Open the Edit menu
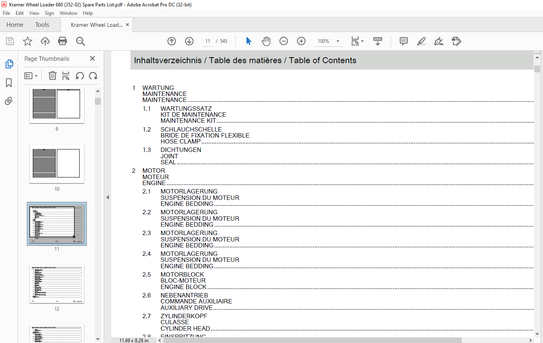The height and width of the screenshot is (343, 543). pyautogui.click(x=20, y=13)
